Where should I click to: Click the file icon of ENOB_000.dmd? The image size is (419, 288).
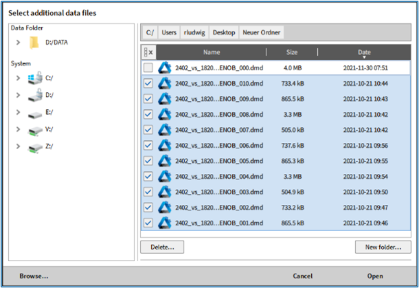pos(165,67)
